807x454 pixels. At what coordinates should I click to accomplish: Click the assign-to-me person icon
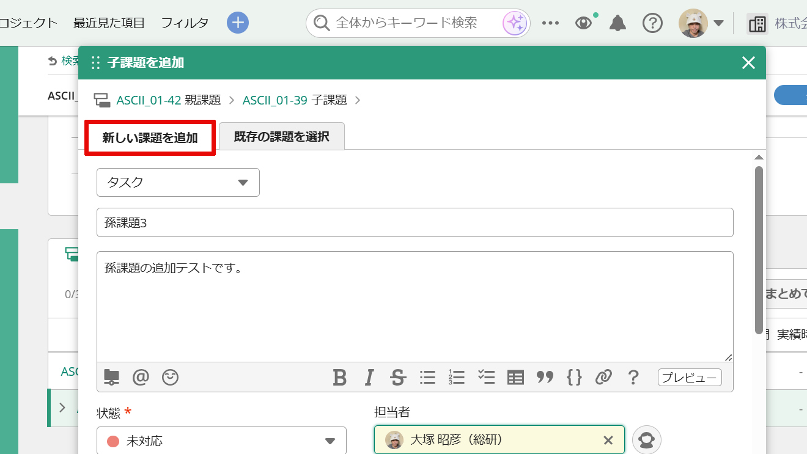coord(647,440)
